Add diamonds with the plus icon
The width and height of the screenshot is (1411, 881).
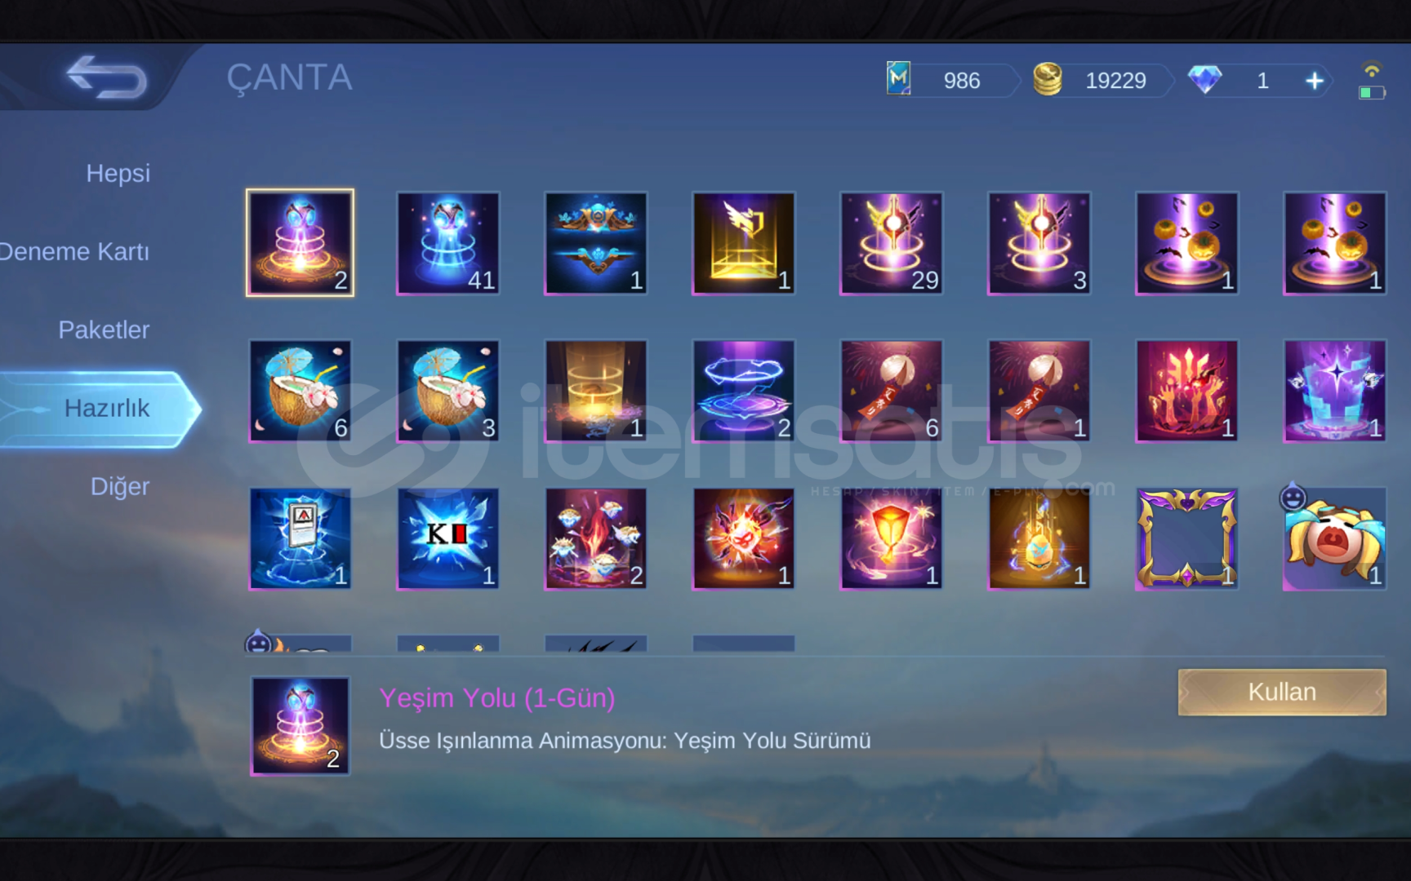[1314, 81]
